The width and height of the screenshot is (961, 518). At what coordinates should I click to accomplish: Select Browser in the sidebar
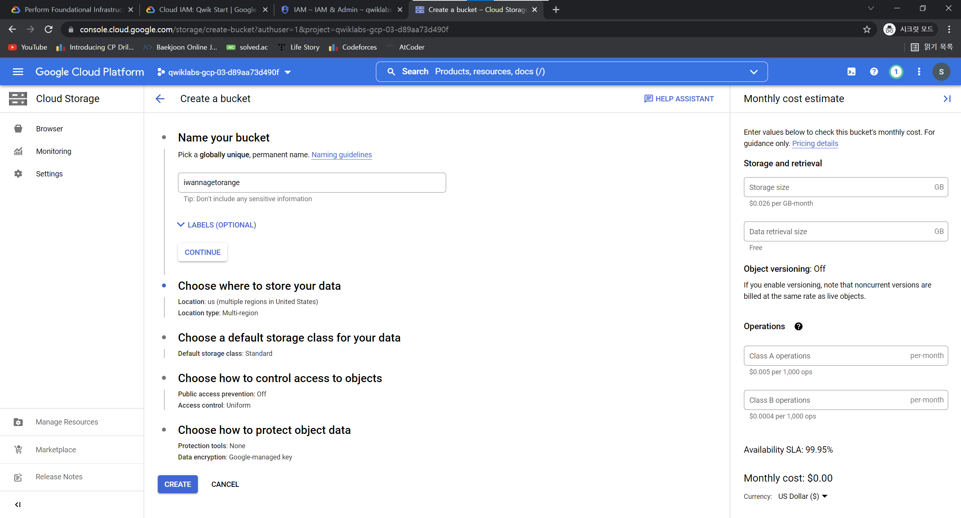tap(49, 129)
